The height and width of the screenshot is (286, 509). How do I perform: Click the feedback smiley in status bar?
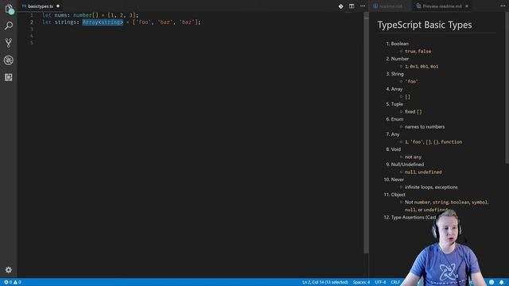492,282
